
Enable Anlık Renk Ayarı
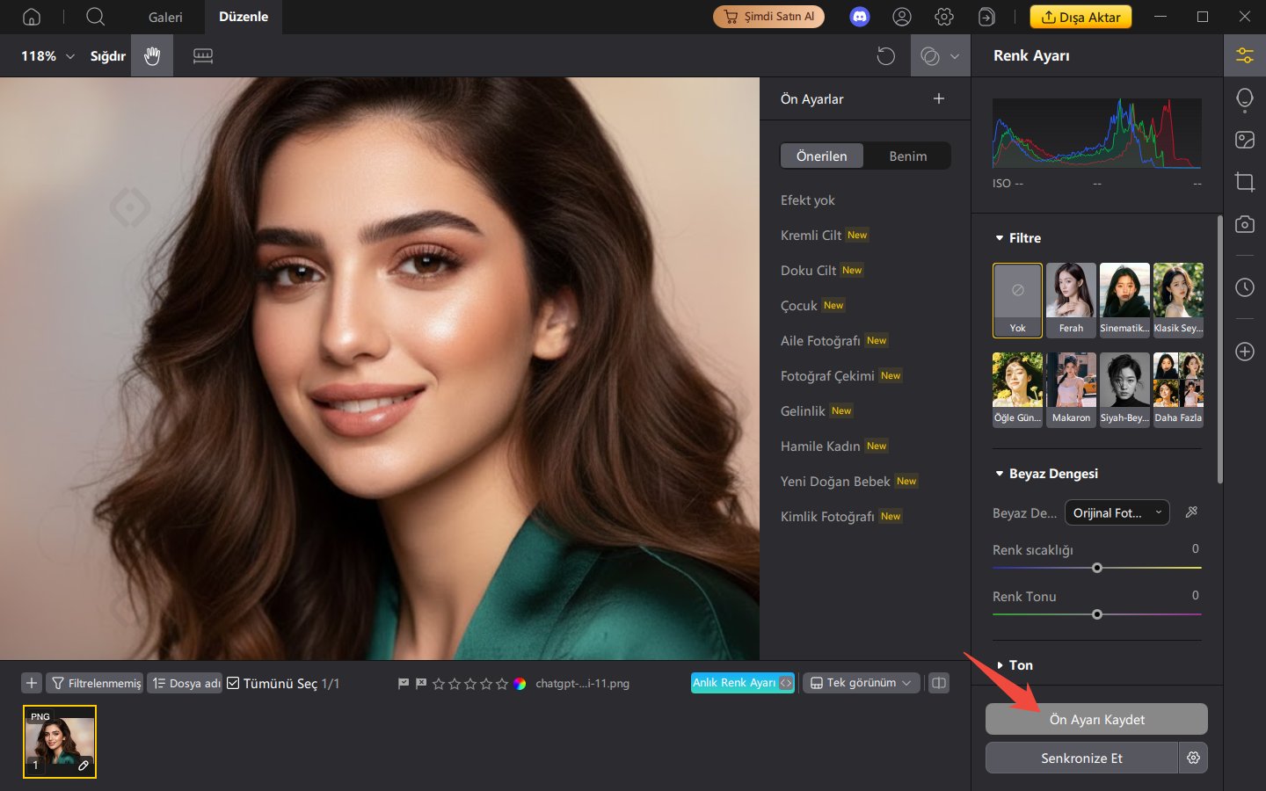point(741,683)
